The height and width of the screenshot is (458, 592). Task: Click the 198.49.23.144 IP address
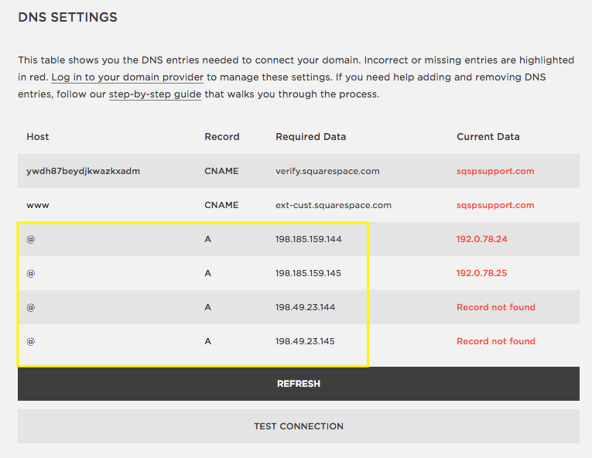305,307
